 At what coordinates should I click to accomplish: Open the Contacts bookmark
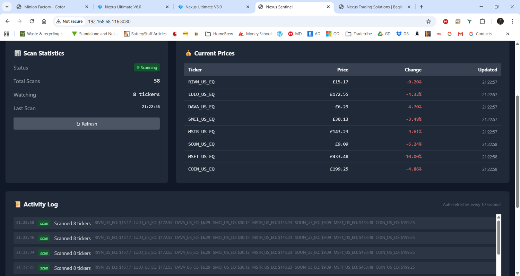tap(480, 34)
